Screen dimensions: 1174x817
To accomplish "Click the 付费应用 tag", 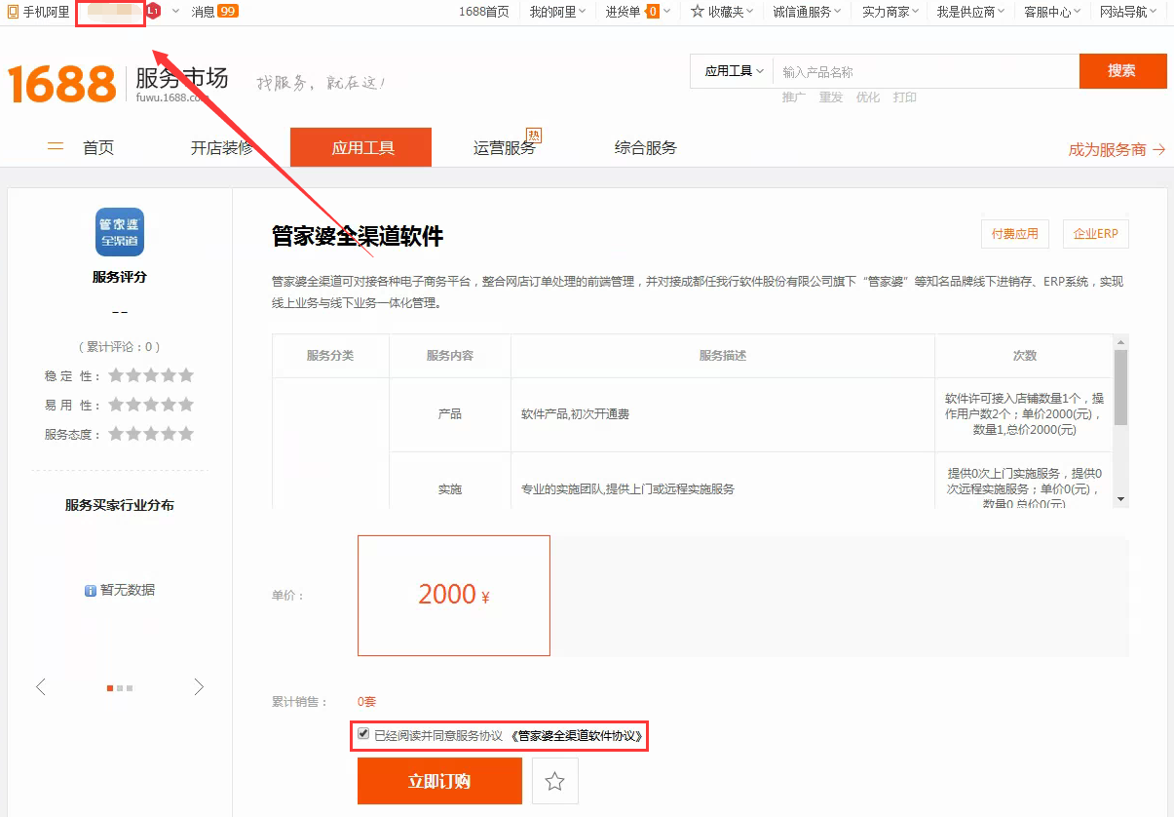I will [x=1015, y=234].
